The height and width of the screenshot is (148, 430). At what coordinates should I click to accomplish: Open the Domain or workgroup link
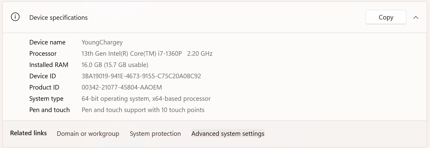(88, 134)
